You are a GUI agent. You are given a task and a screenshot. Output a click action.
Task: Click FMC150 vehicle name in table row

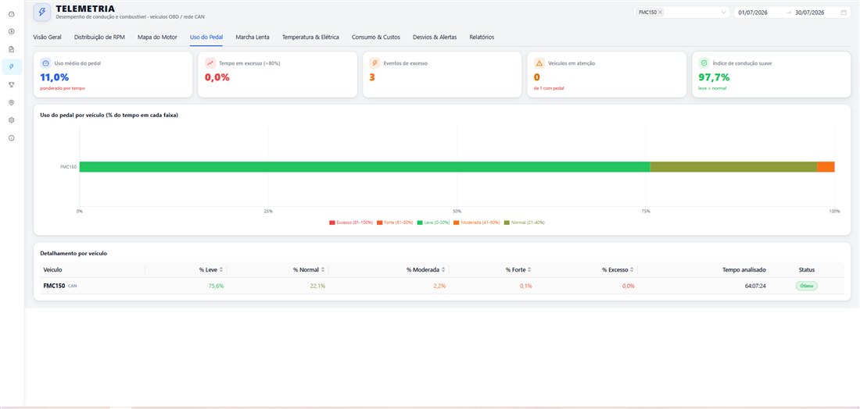[54, 286]
